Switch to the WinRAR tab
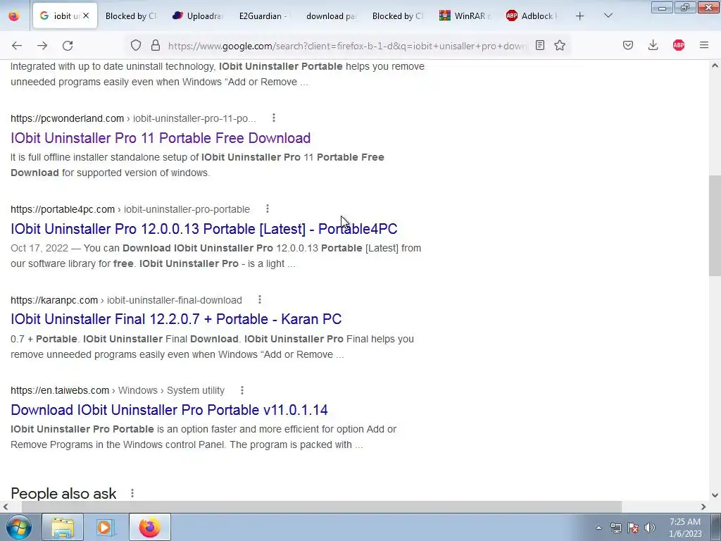721x541 pixels. point(465,16)
